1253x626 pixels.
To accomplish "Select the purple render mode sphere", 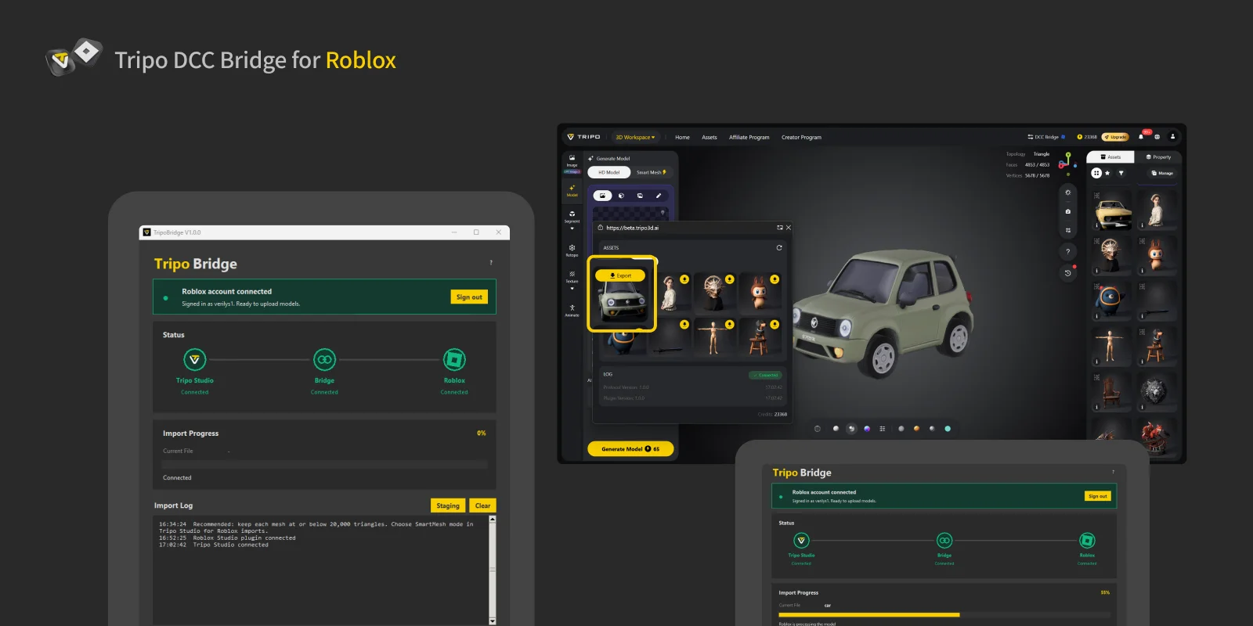I will coord(867,429).
